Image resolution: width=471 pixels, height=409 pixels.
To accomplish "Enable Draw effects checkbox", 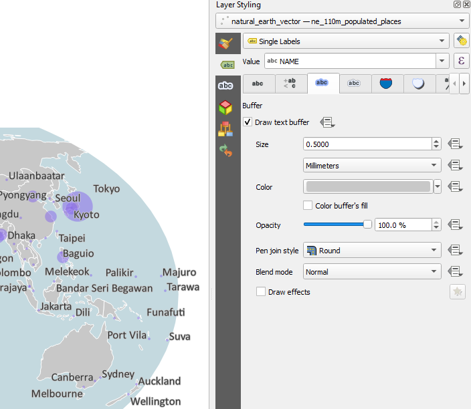I will click(x=261, y=291).
